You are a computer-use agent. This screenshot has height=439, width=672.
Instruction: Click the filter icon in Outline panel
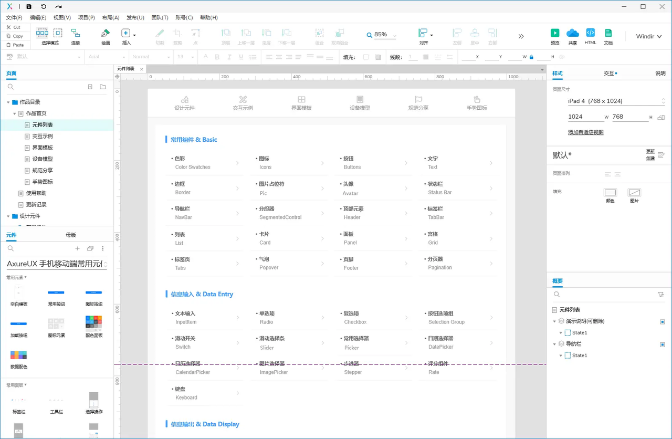point(661,295)
